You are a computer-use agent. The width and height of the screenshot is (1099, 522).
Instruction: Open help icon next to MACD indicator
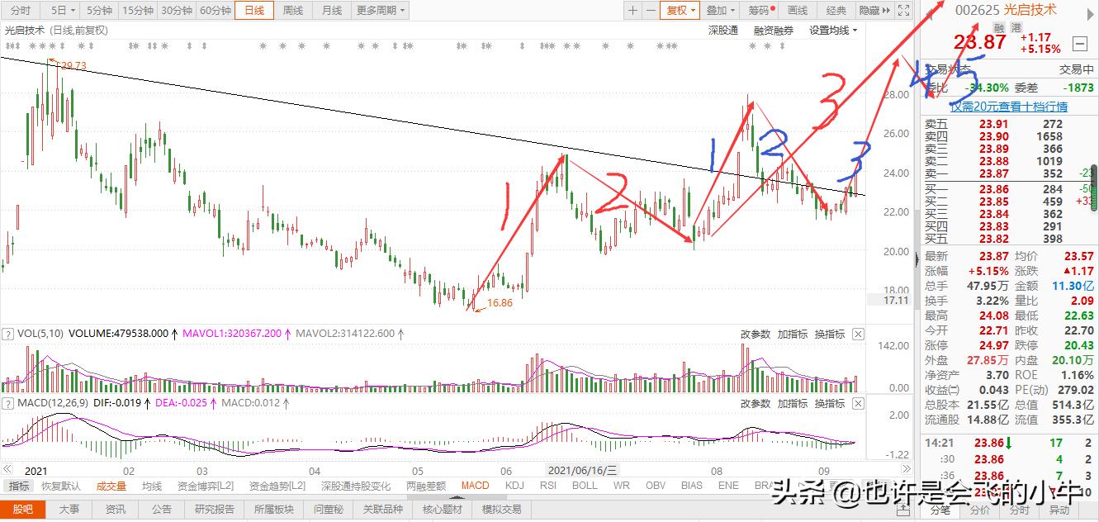click(x=8, y=403)
